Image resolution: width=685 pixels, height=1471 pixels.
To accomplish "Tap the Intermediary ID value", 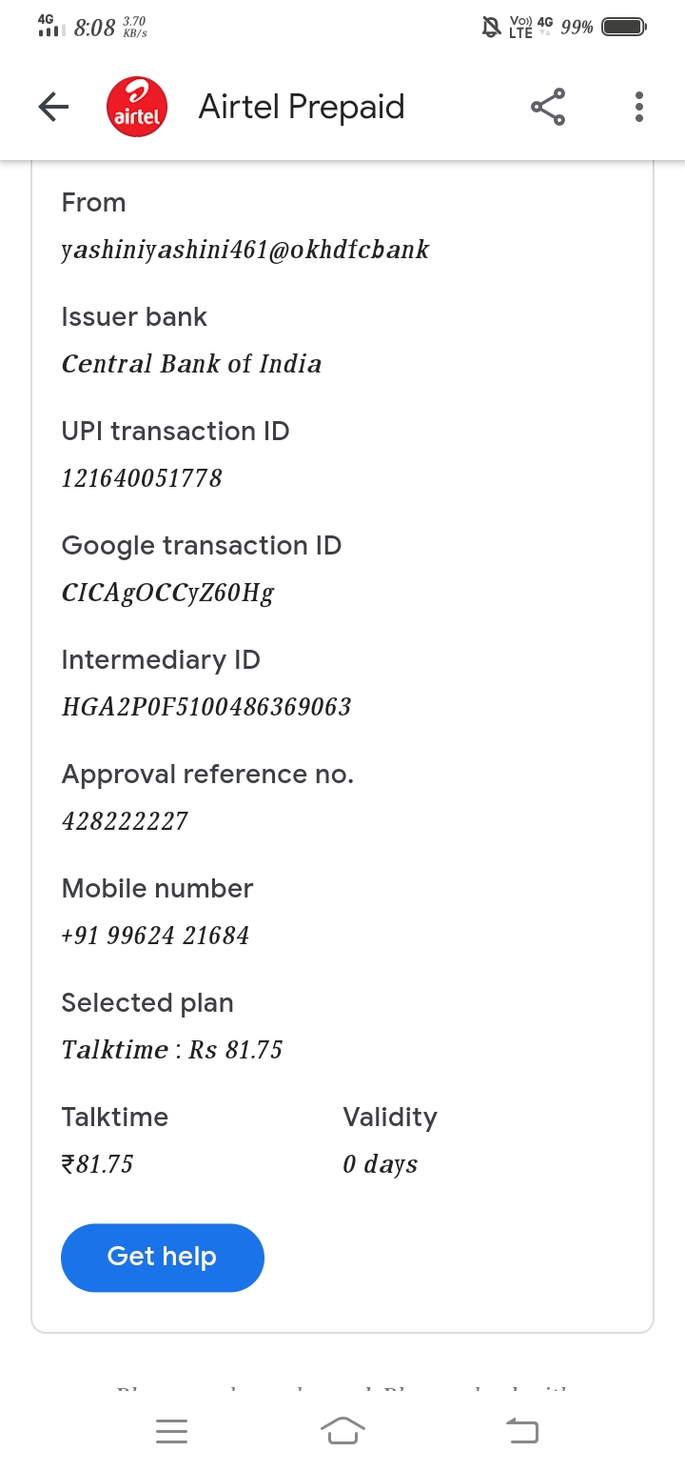I will [x=206, y=707].
